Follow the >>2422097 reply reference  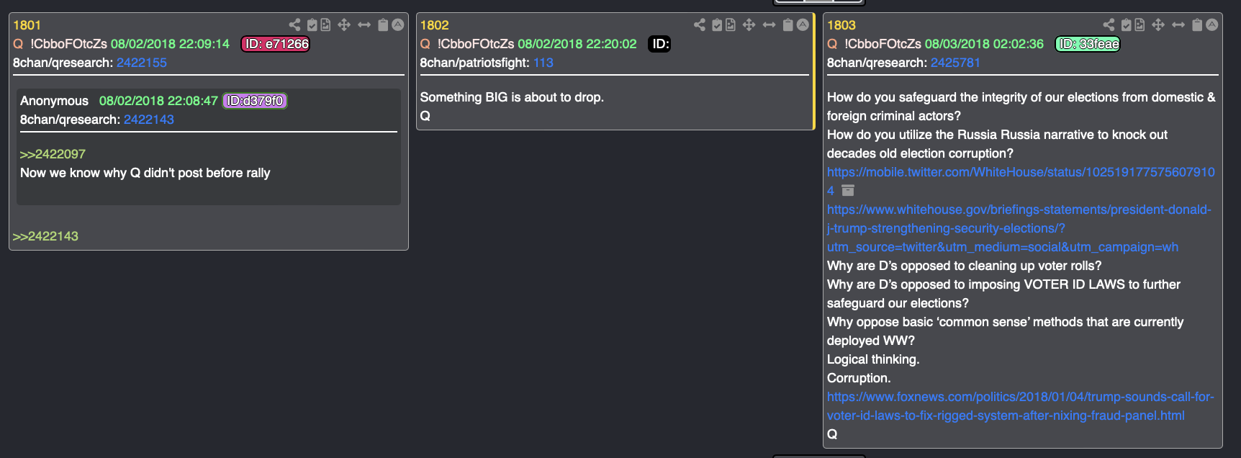(x=53, y=154)
